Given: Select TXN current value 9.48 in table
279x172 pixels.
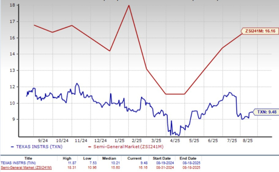Looking at the screenshot, I should 144,163.
